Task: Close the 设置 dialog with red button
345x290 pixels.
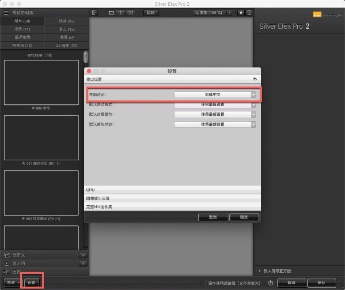Action: [x=89, y=71]
